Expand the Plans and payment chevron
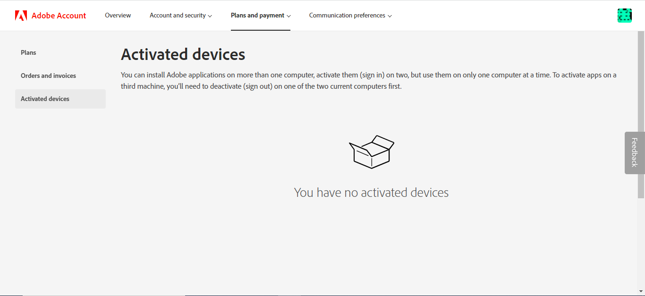Viewport: 645px width, 296px height. tap(289, 16)
